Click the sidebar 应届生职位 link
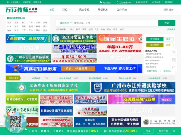The width and height of the screenshot is (181, 135). 152,71
